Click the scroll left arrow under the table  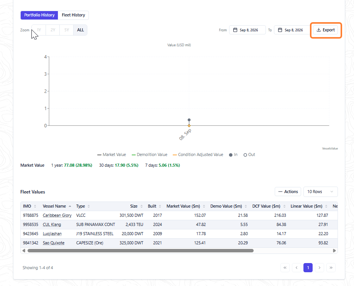coord(24,250)
